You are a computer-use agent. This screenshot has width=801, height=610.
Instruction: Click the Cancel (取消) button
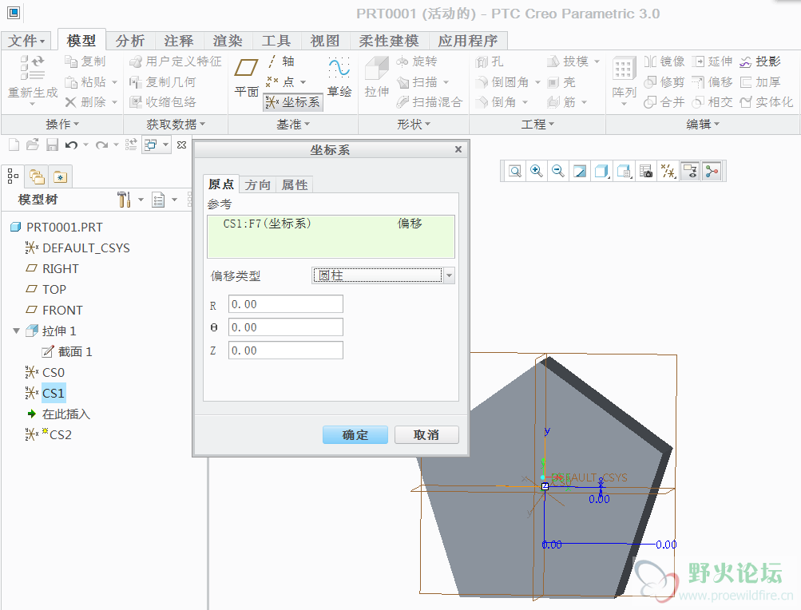tap(426, 435)
